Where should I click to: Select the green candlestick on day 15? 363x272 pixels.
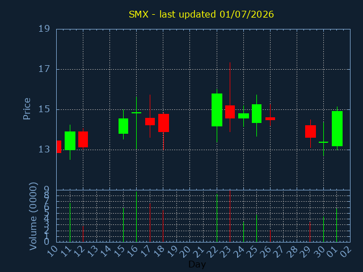(124, 126)
